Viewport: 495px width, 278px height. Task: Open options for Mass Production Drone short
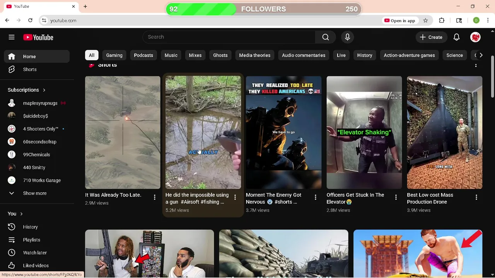(476, 197)
